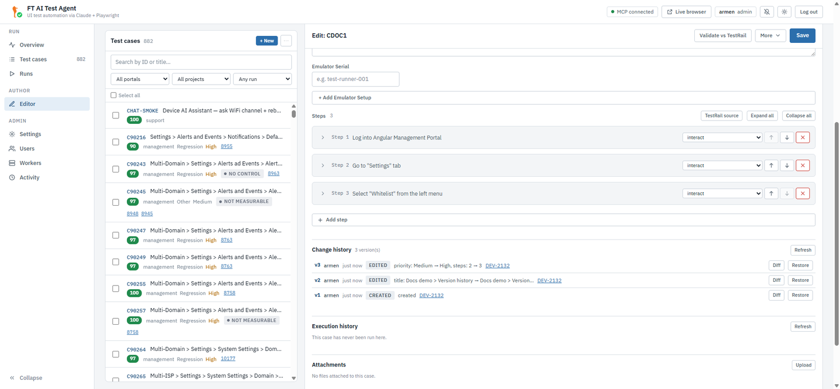Upload an attachment
840x389 pixels.
(804, 365)
